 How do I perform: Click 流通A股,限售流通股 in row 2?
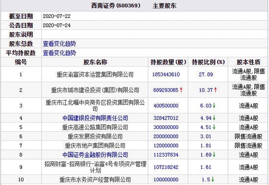(248, 90)
